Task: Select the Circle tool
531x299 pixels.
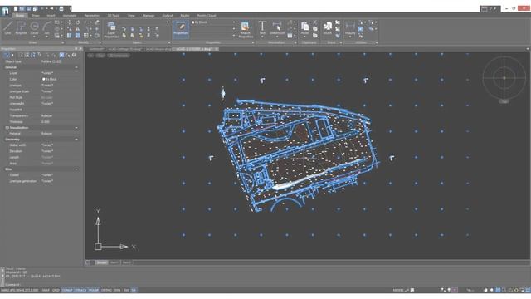Action: click(x=34, y=27)
